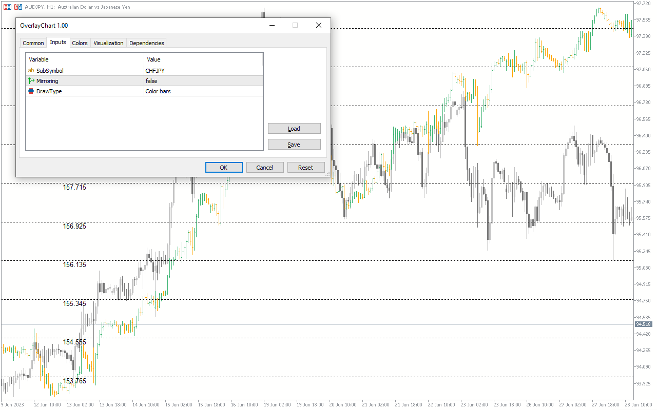Click the 97.720 price on the scale
This screenshot has height=410, width=657.
[x=644, y=4]
